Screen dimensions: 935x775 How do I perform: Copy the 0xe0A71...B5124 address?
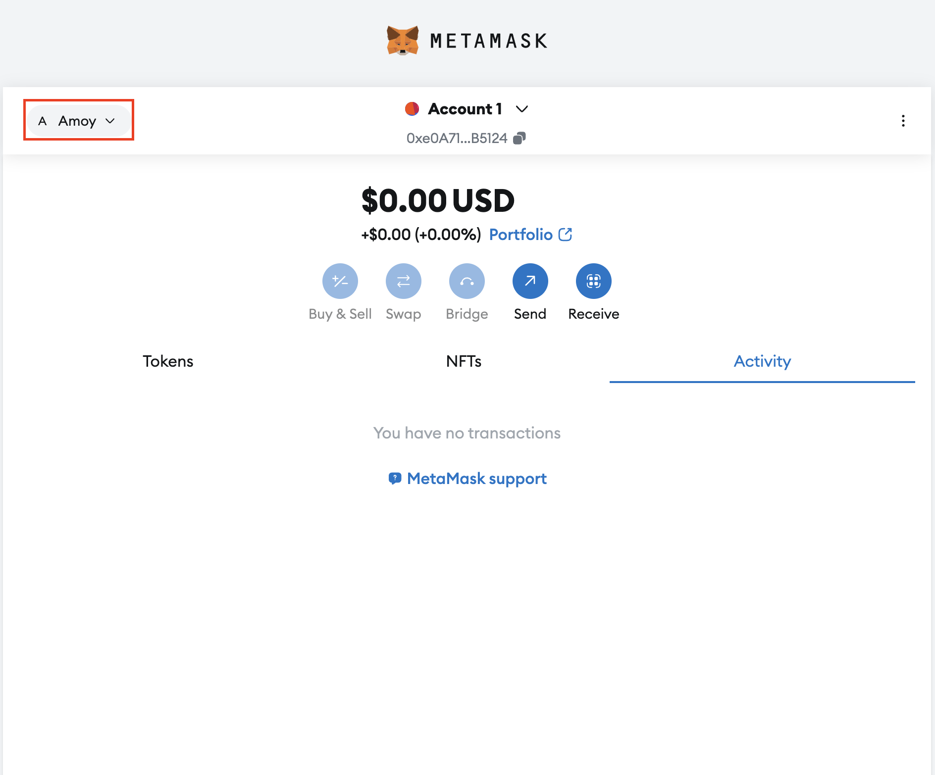click(466, 138)
